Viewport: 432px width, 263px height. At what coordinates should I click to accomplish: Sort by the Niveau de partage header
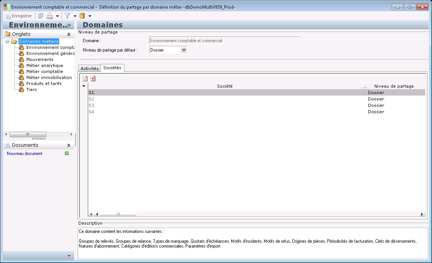pyautogui.click(x=394, y=86)
